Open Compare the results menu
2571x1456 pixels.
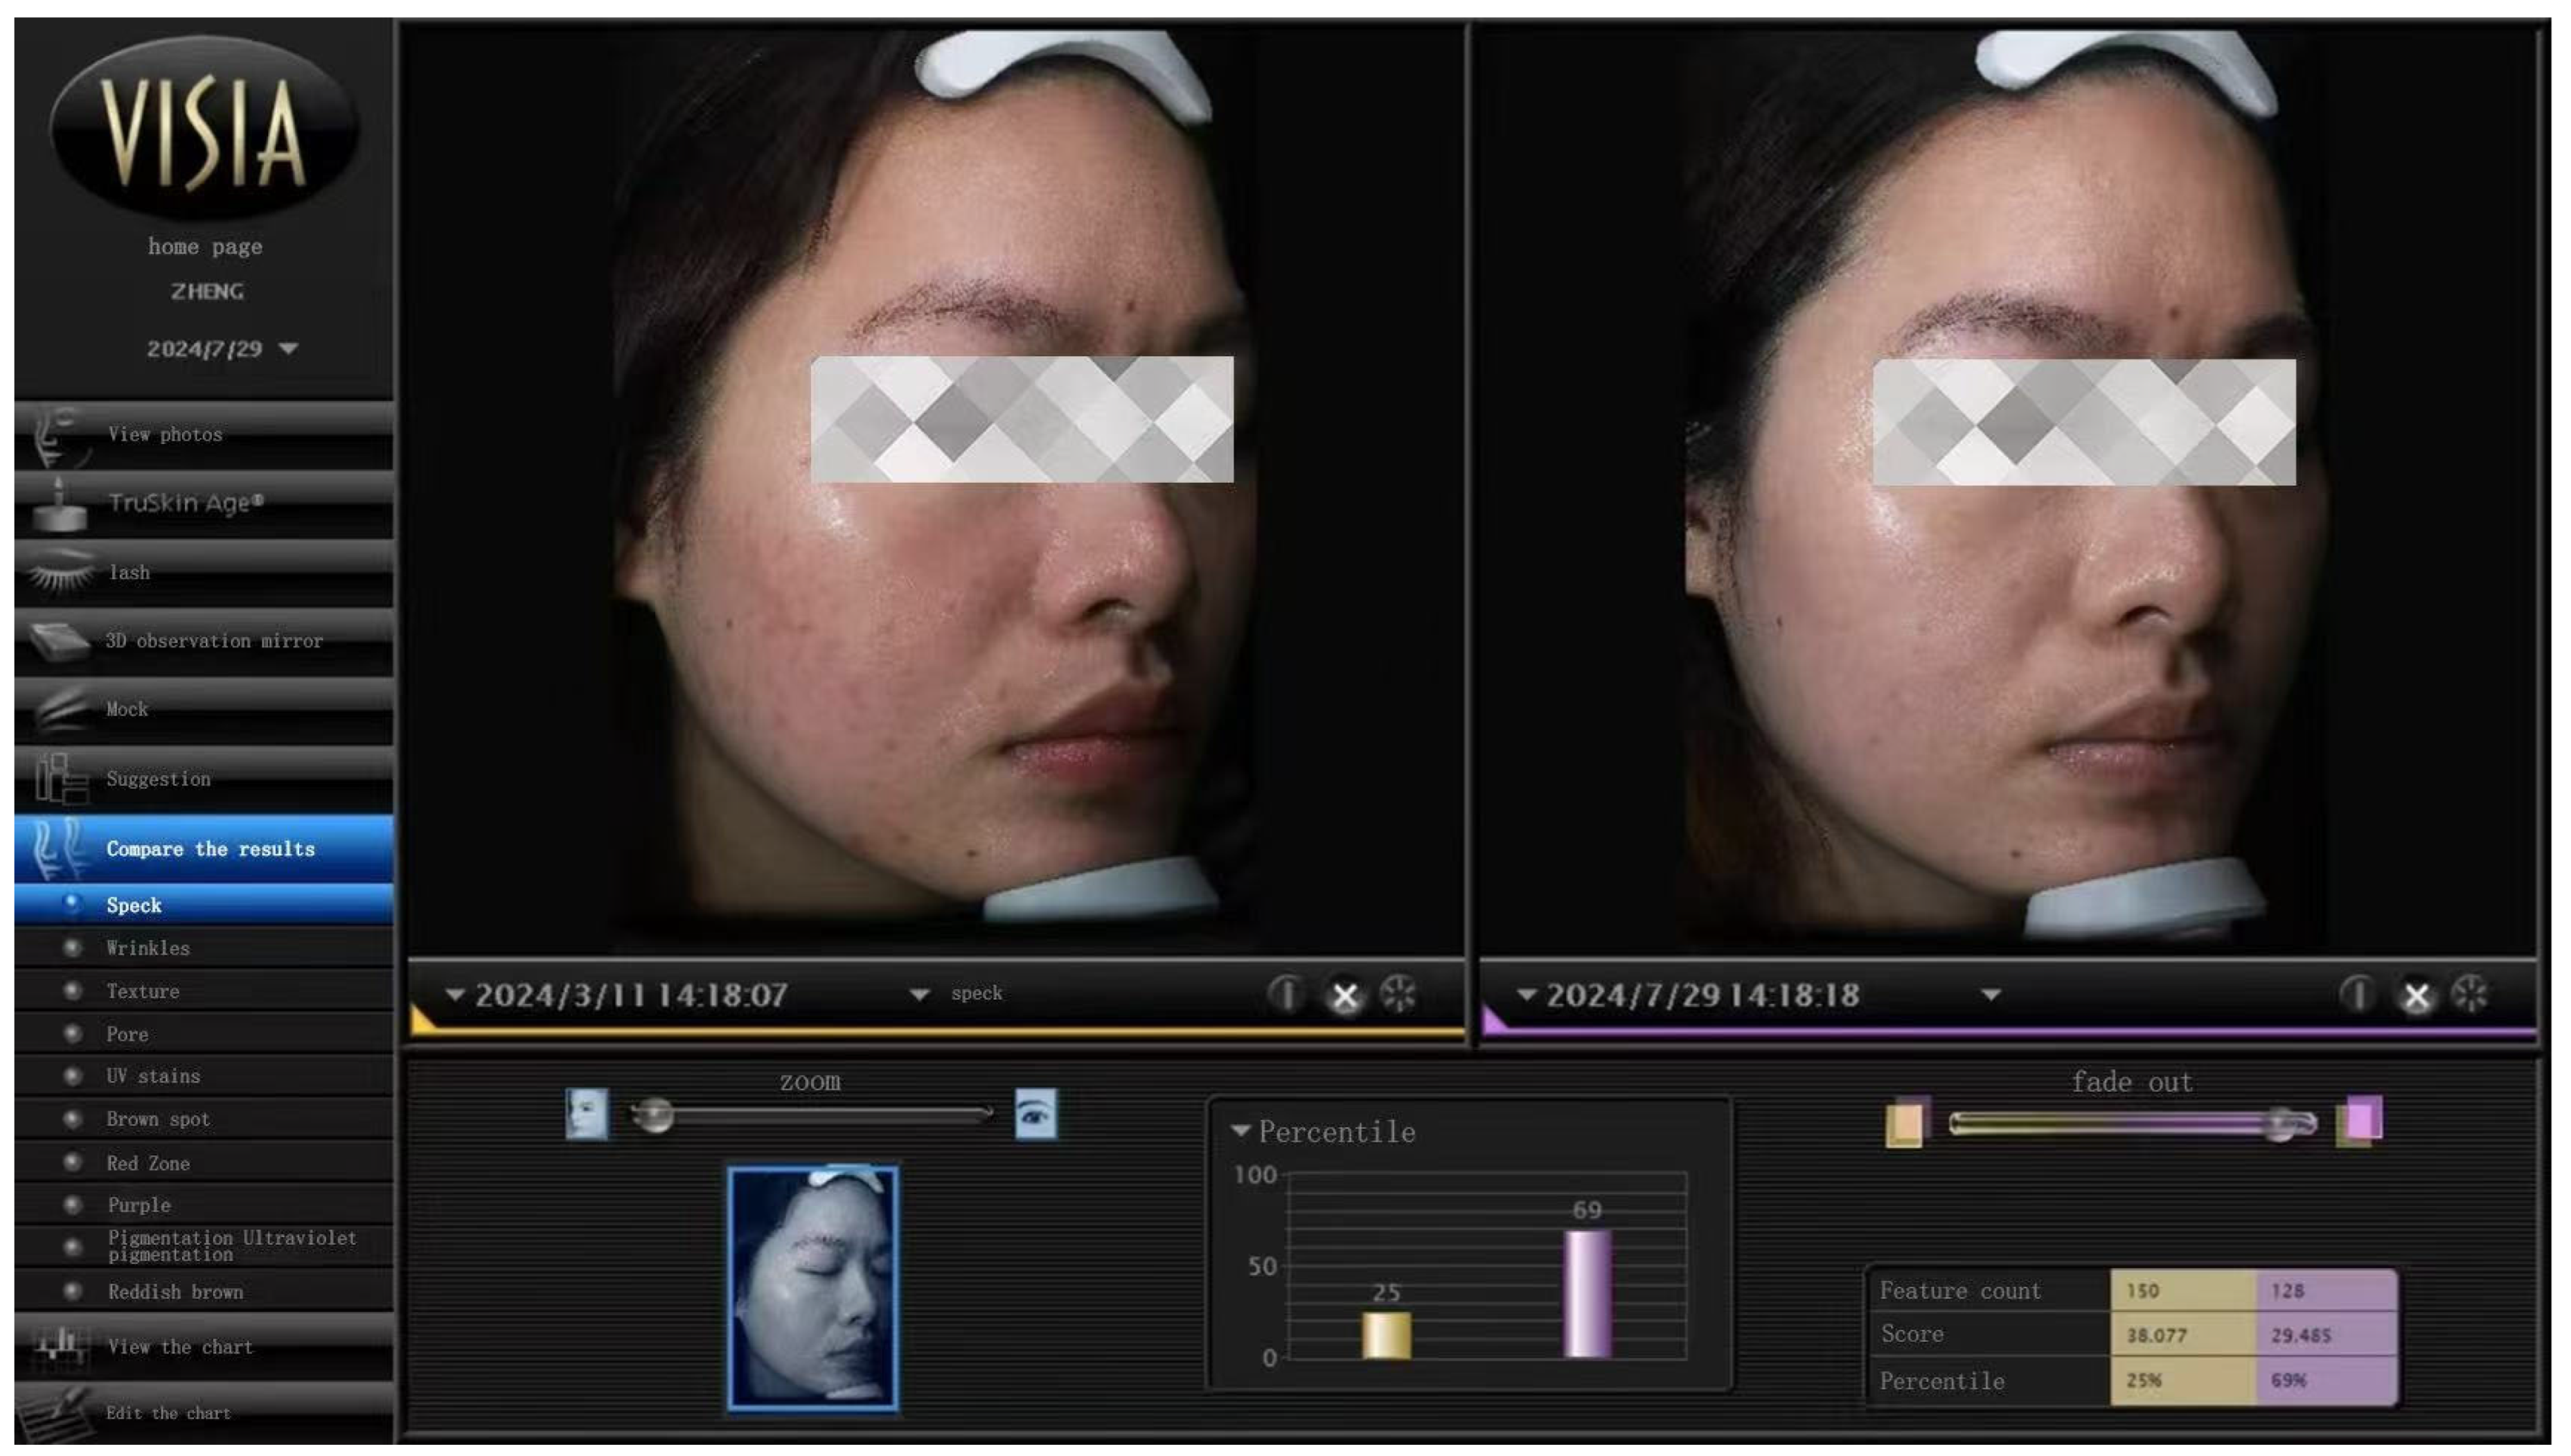click(x=210, y=849)
